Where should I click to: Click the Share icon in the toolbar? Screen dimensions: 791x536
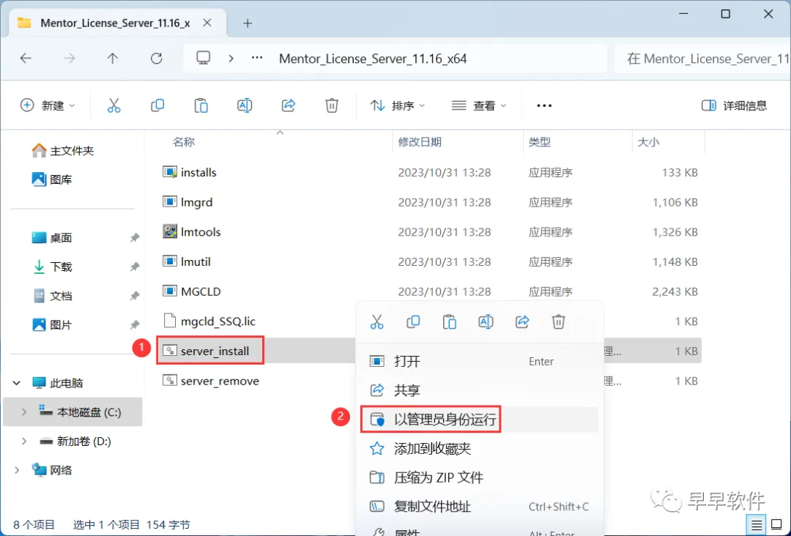(289, 105)
